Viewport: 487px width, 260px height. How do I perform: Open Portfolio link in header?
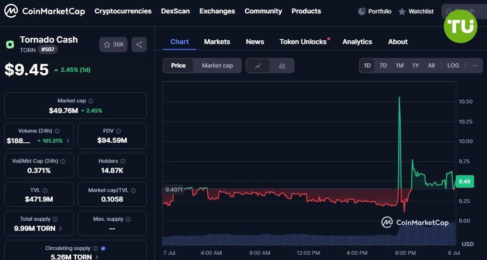coord(380,11)
